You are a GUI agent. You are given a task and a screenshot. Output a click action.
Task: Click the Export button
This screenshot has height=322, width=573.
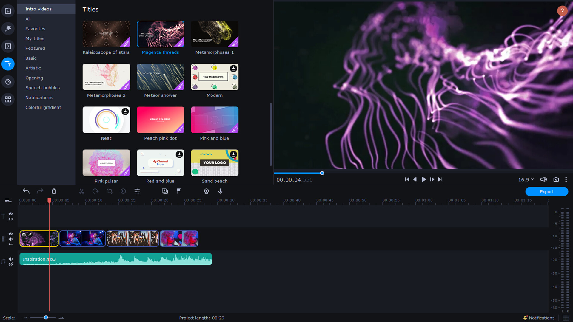[547, 191]
